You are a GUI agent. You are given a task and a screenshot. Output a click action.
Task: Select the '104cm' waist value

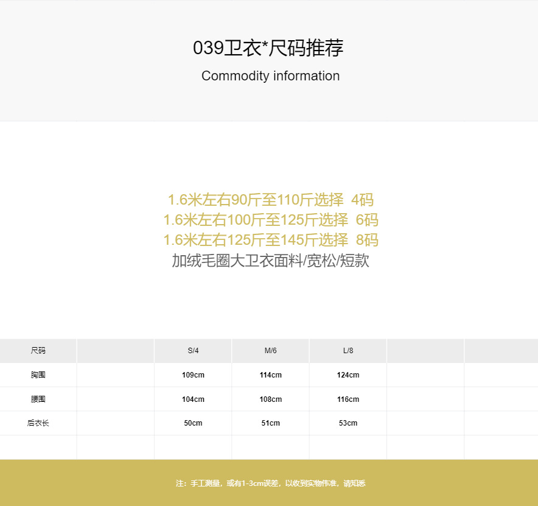click(x=193, y=399)
